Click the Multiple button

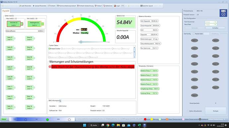click(216, 111)
